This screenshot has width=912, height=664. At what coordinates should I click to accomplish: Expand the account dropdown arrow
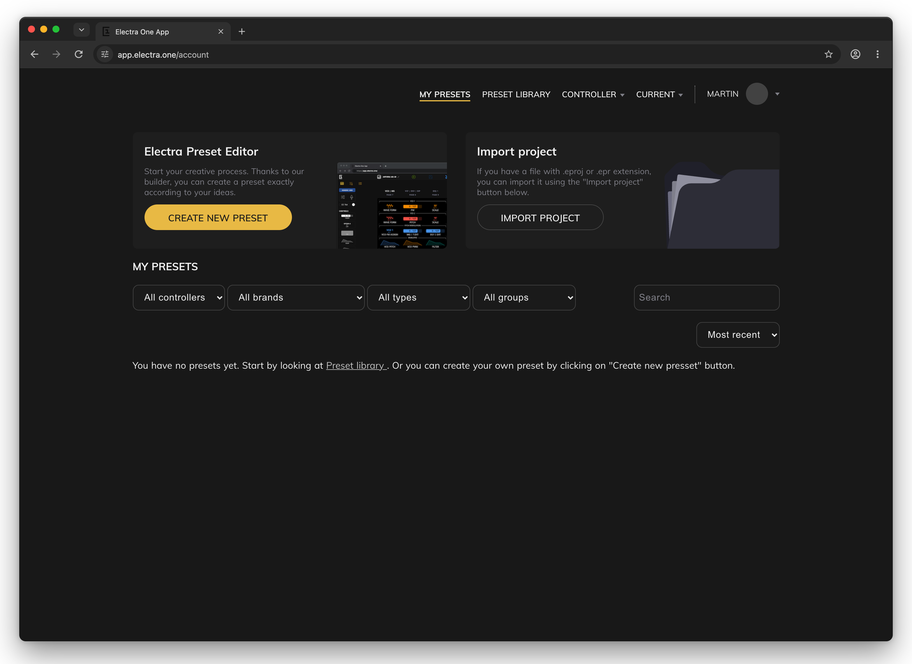[x=777, y=94]
